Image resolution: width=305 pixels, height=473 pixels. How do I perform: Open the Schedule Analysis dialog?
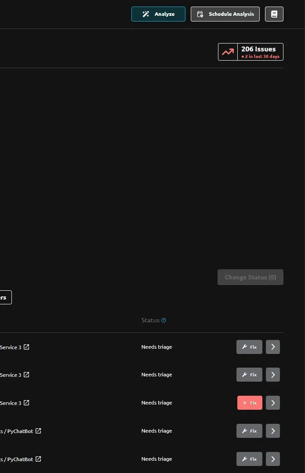coord(225,14)
